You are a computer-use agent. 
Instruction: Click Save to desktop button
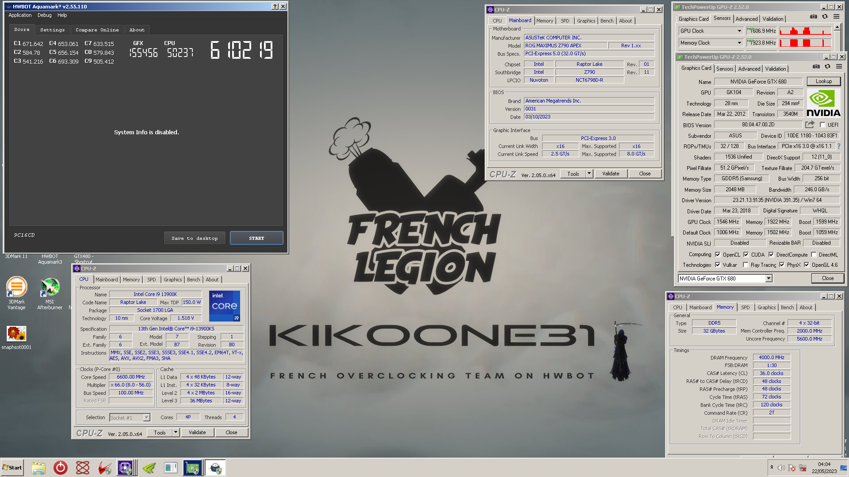click(195, 238)
